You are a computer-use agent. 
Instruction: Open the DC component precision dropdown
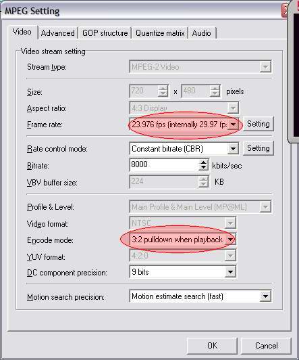230,272
